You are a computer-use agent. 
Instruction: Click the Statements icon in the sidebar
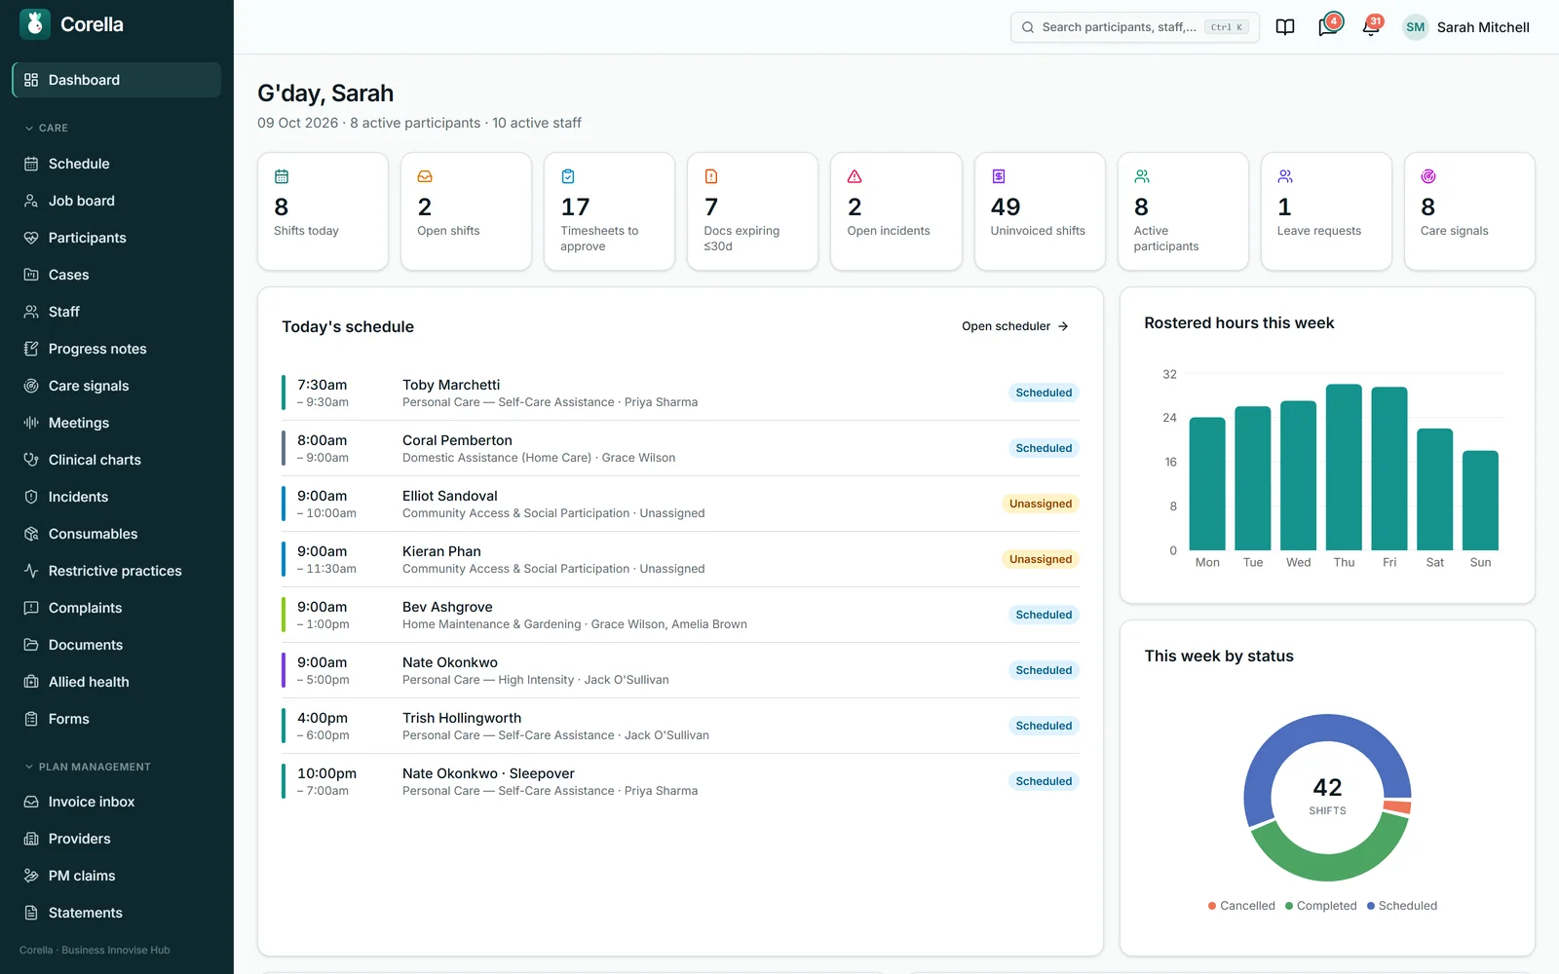31,913
